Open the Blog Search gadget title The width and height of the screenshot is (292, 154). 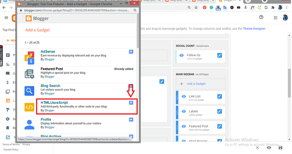(50, 86)
